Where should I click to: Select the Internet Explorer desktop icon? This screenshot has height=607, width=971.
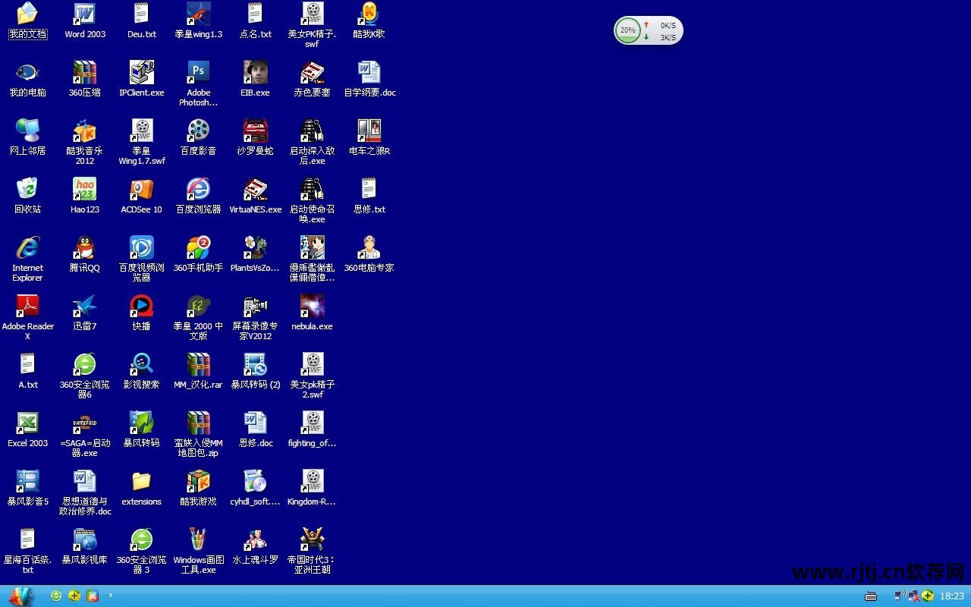click(27, 248)
